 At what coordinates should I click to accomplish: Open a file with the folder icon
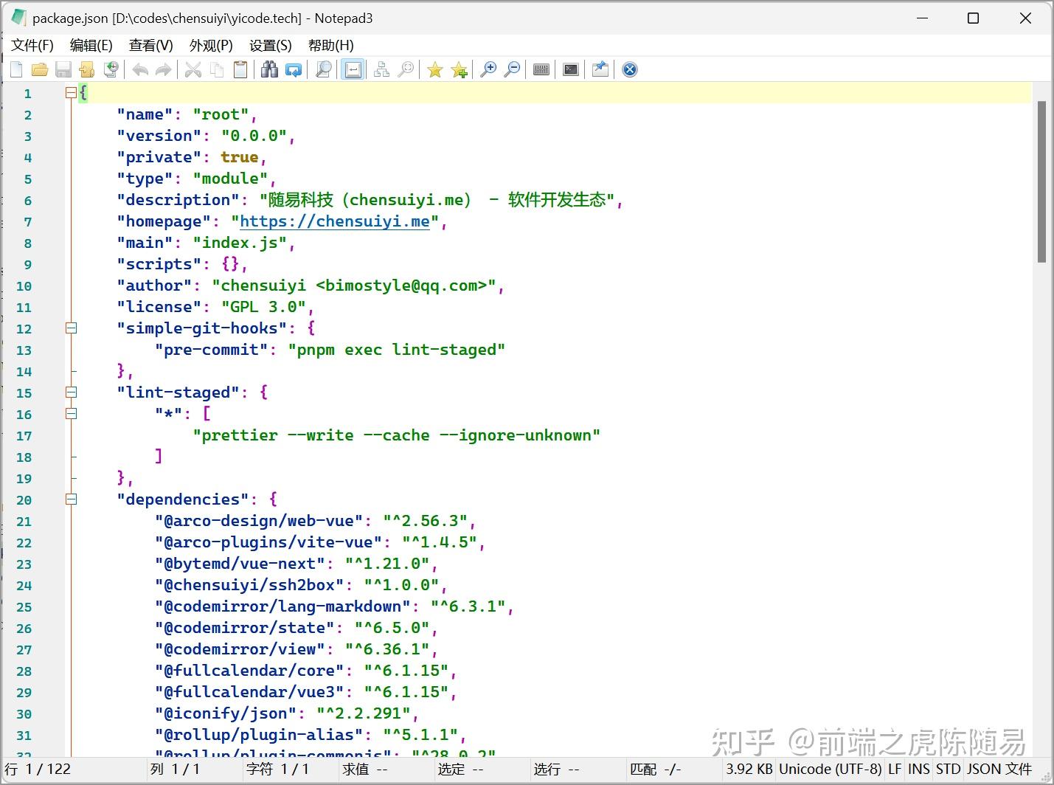40,69
